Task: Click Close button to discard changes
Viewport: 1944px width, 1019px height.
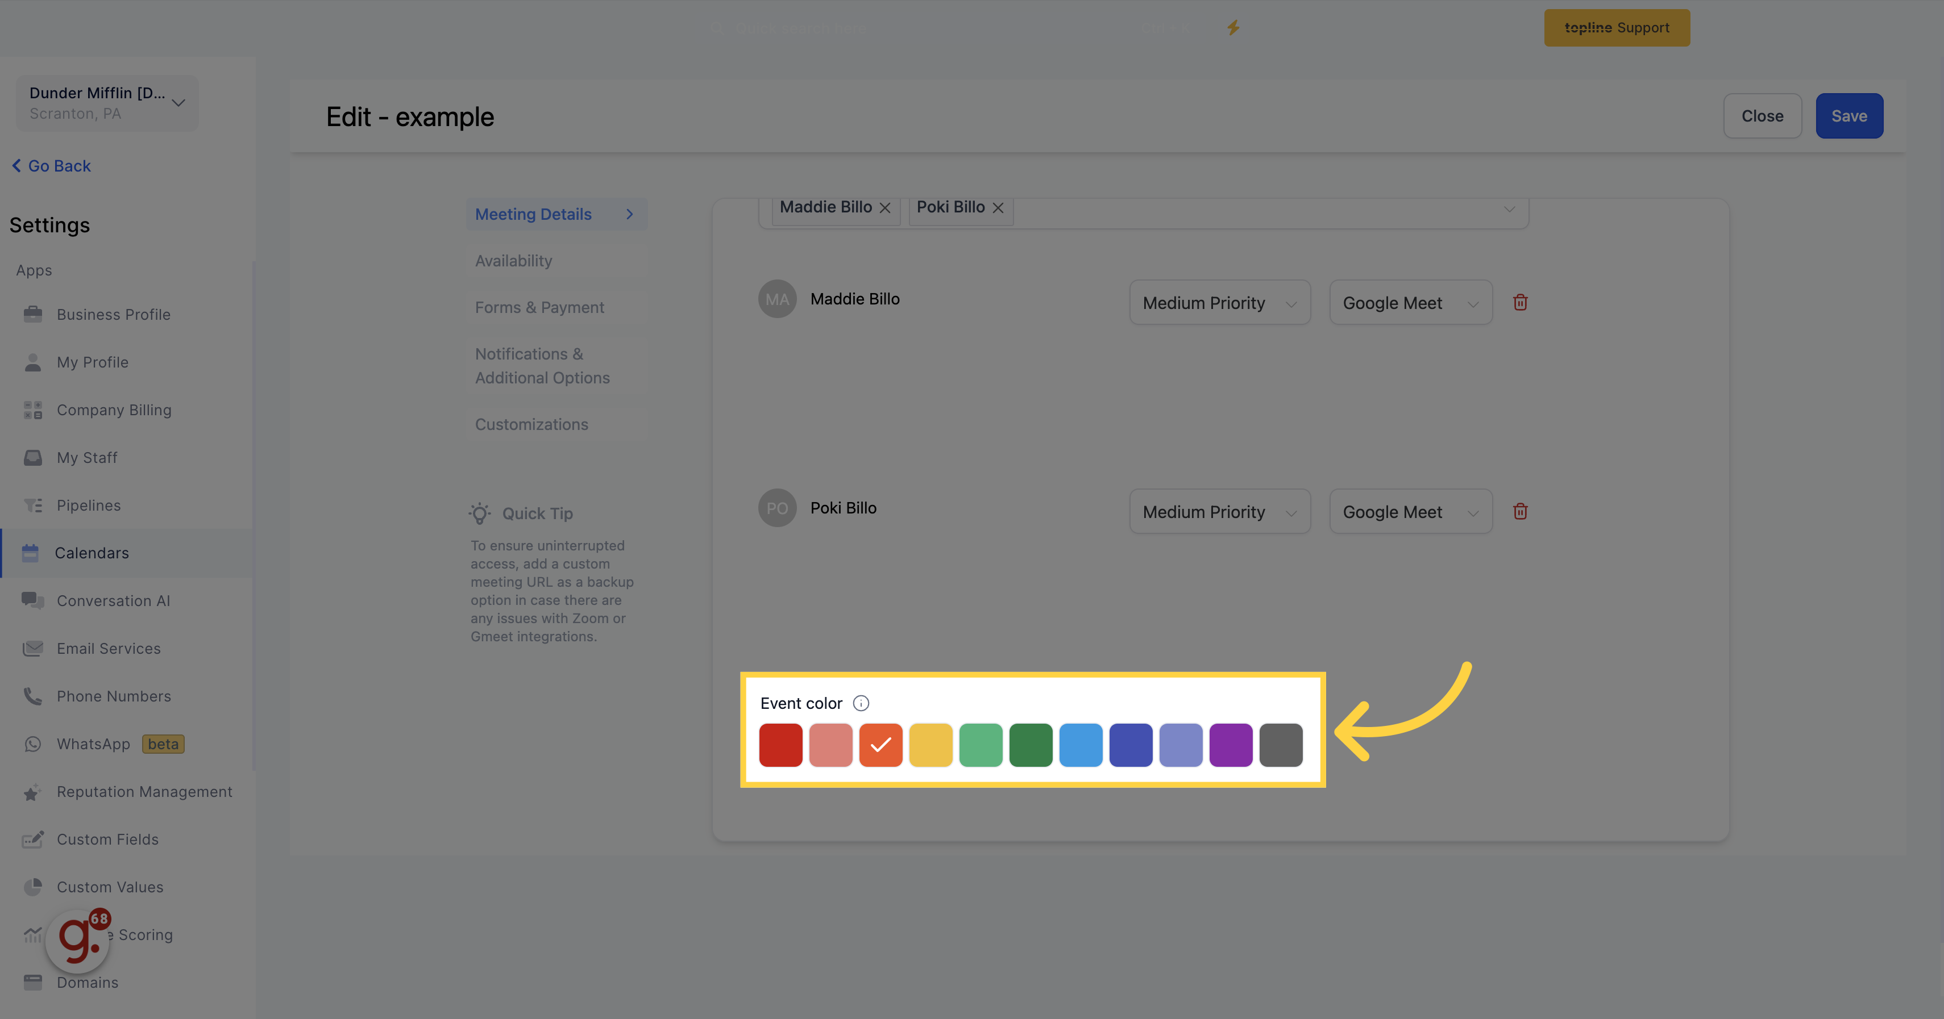Action: [x=1763, y=116]
